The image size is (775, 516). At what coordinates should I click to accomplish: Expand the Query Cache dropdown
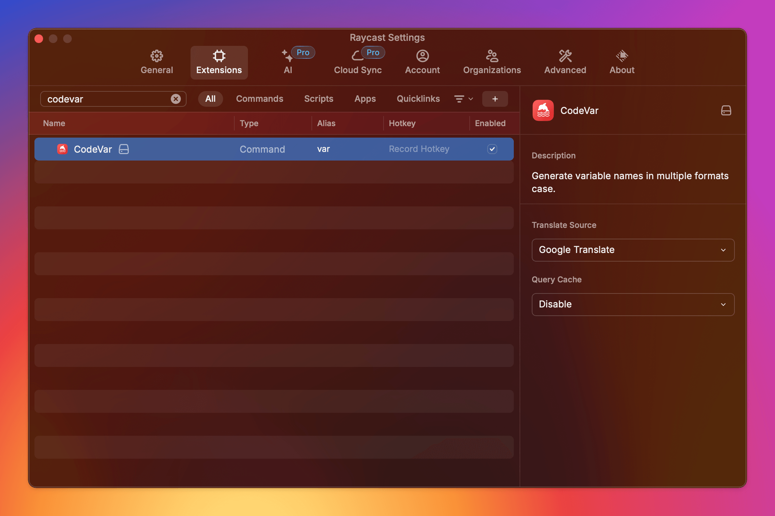pyautogui.click(x=633, y=305)
